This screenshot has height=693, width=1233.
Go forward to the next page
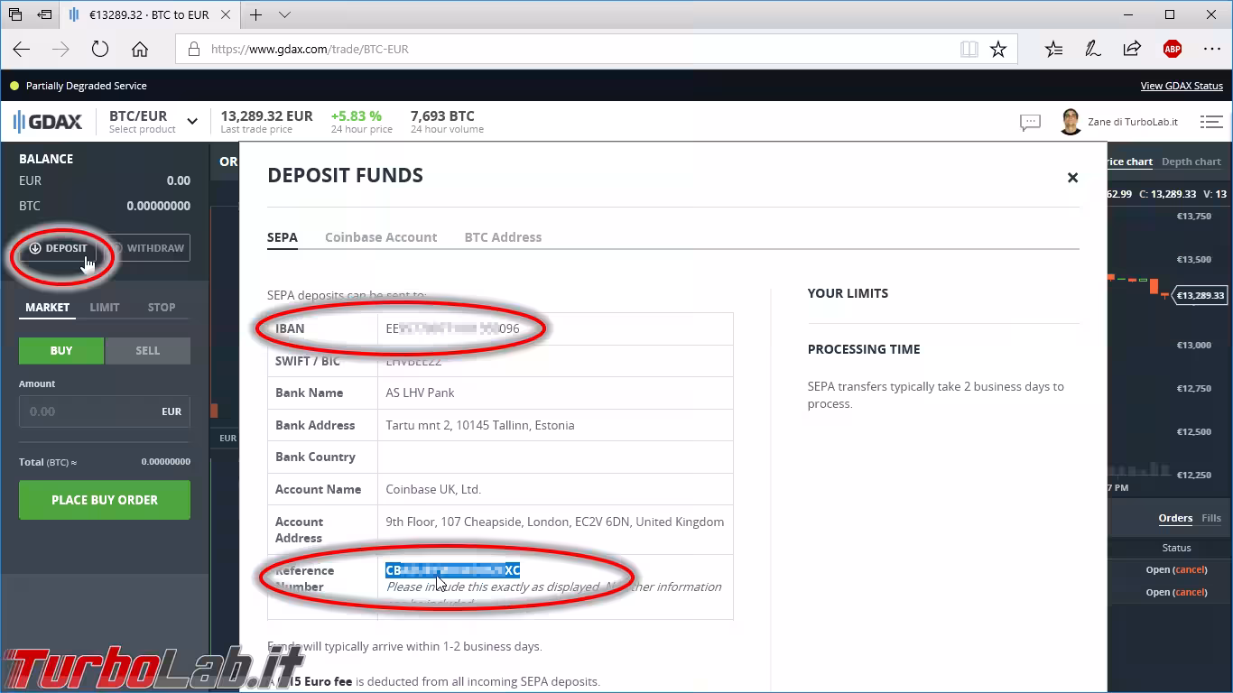pyautogui.click(x=60, y=50)
